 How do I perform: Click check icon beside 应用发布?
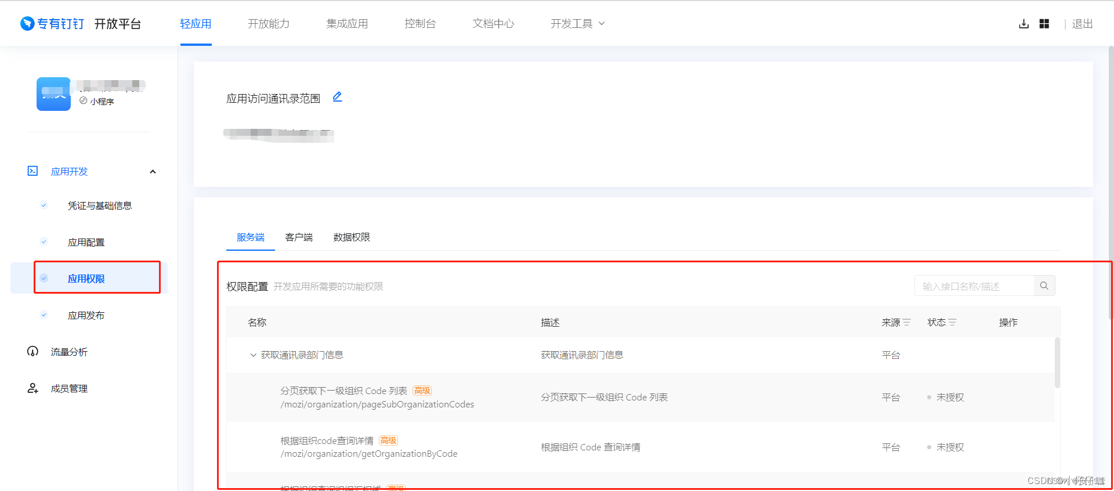coord(44,315)
